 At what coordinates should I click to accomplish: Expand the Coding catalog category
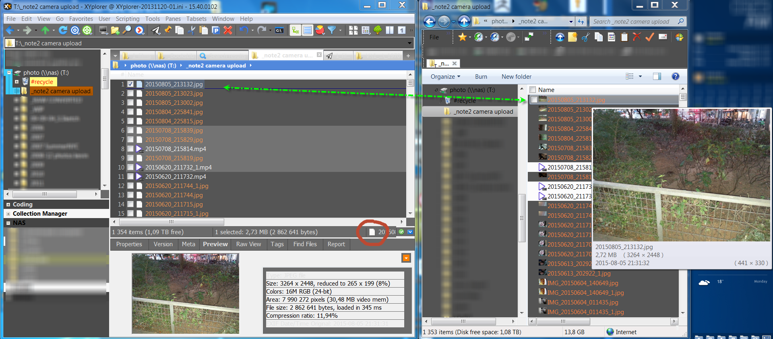pyautogui.click(x=8, y=204)
